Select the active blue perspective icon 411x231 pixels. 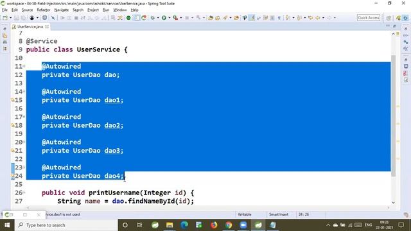(405, 18)
